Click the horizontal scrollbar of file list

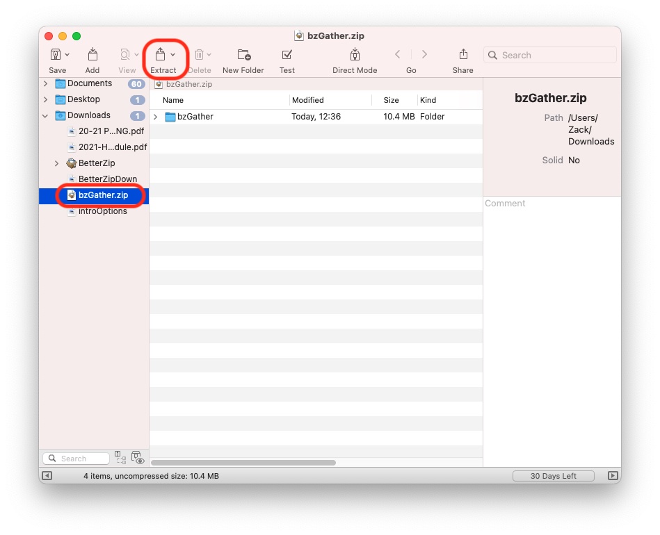(x=243, y=463)
